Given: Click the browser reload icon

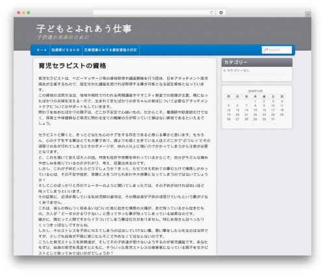Looking at the screenshot, I should tap(211, 13).
